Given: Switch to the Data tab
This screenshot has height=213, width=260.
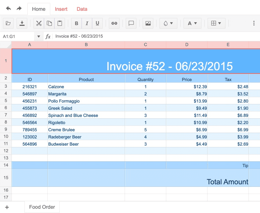Looking at the screenshot, I should 82,9.
